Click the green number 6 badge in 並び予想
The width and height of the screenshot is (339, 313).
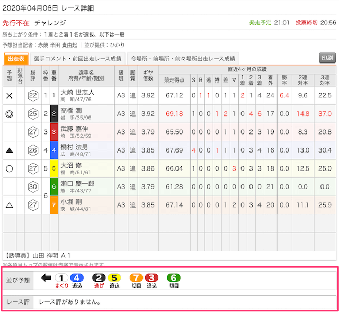tap(173, 278)
